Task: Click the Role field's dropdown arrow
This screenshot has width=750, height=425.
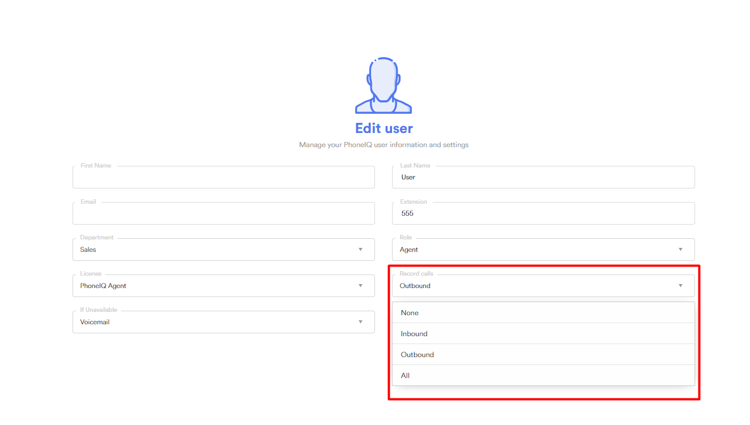Action: [x=680, y=250]
